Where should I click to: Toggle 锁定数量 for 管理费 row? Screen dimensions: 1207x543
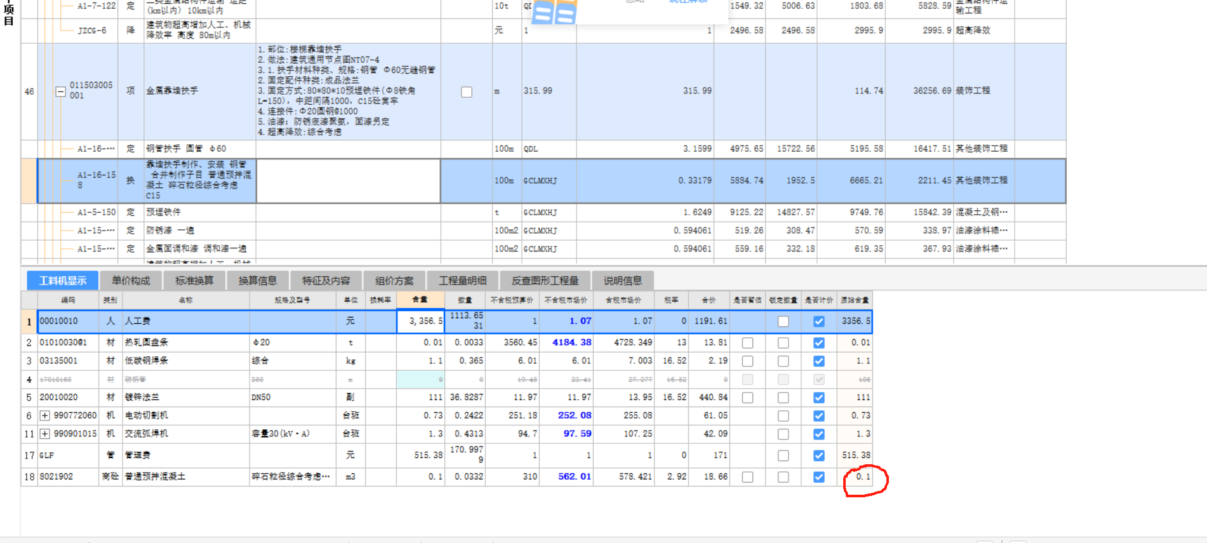pos(784,455)
